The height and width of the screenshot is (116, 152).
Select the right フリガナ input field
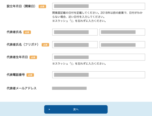tap(122, 45)
